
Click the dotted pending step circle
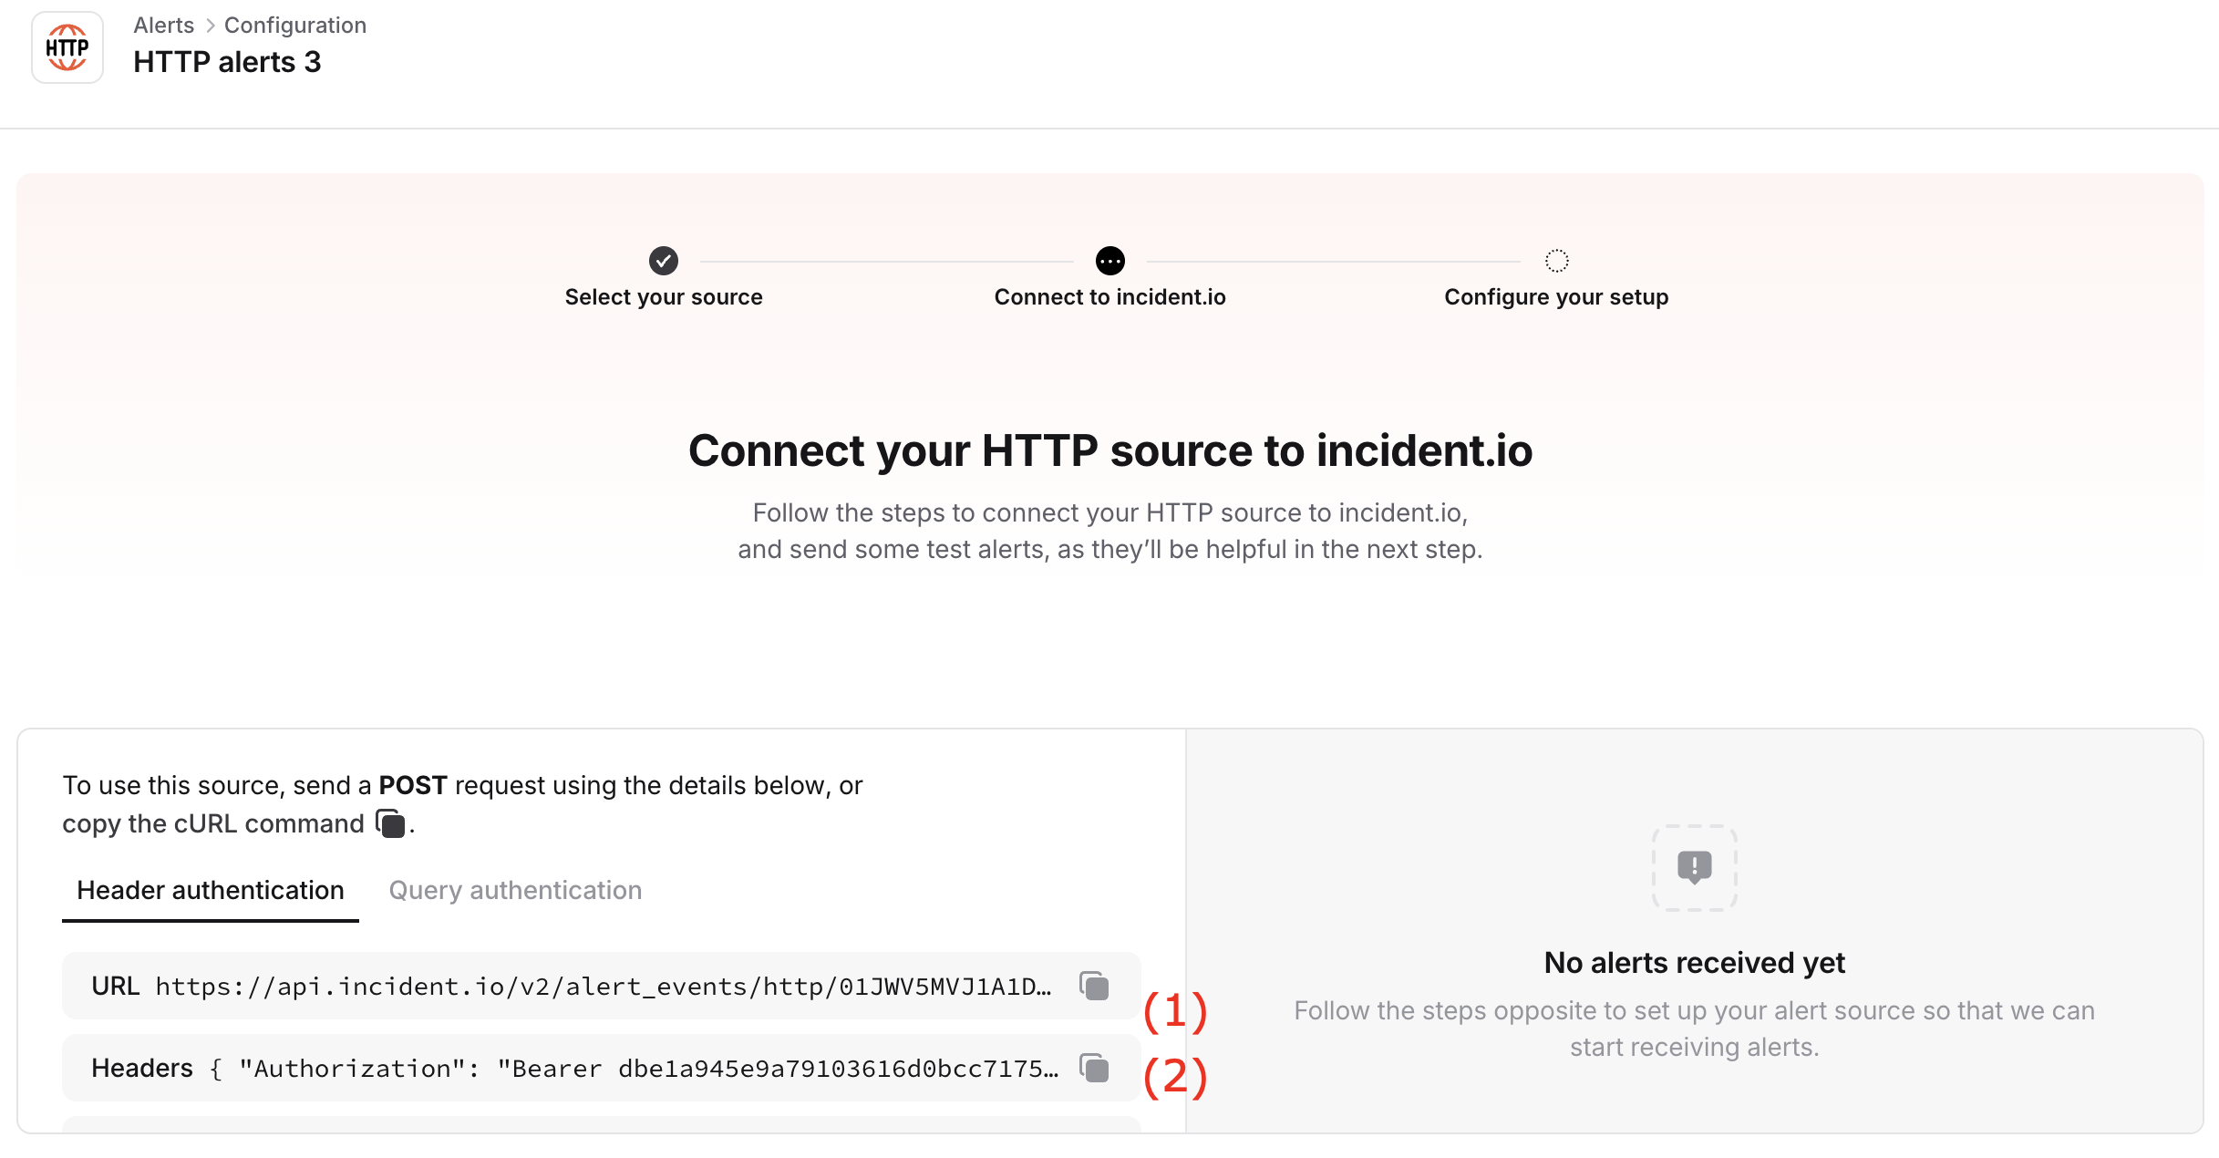[x=1556, y=261]
